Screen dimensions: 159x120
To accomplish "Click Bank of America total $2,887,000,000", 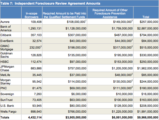I will (x=148, y=28).
